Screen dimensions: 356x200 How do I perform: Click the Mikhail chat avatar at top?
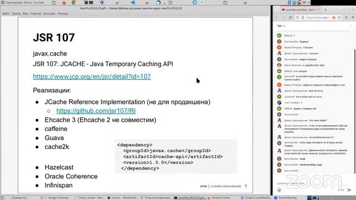(x=279, y=36)
